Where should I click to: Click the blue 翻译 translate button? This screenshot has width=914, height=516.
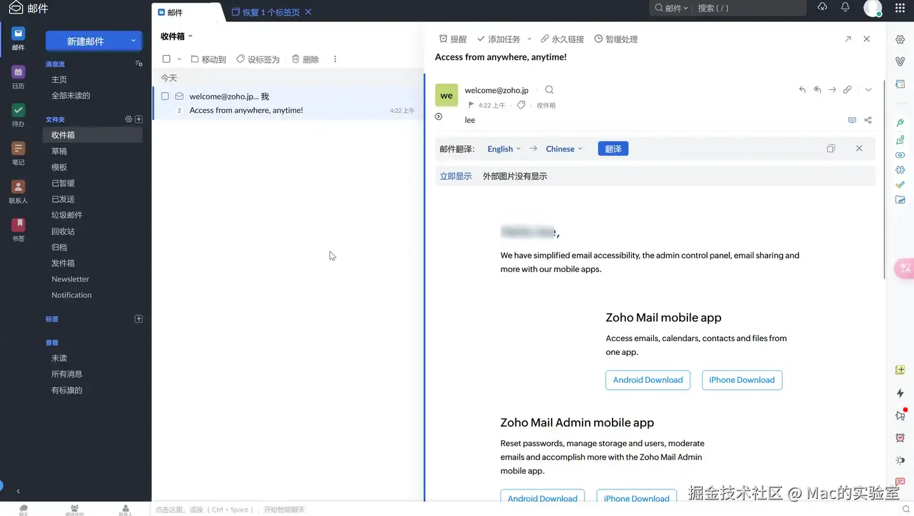(x=613, y=149)
